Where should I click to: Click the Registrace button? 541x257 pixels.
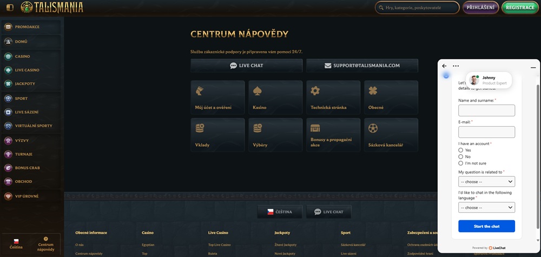point(520,7)
